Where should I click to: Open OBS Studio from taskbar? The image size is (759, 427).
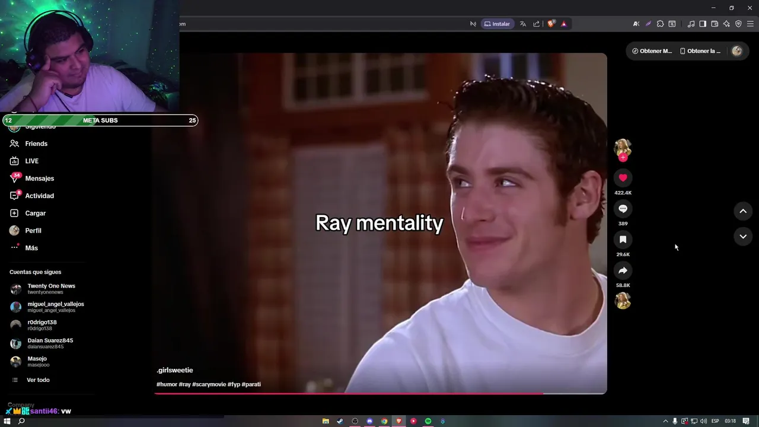355,421
